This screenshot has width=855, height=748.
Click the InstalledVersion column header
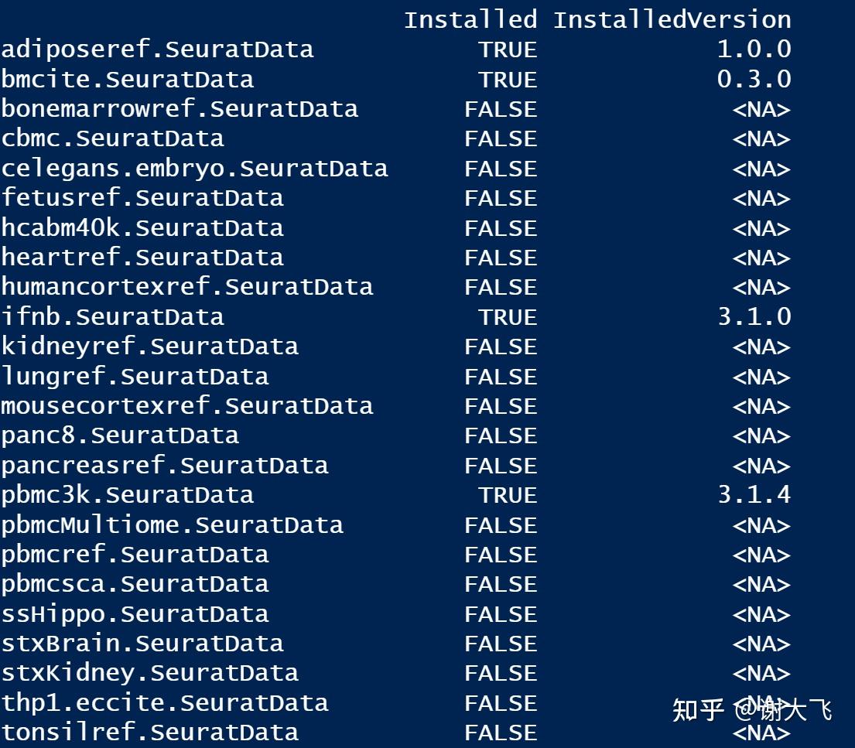pyautogui.click(x=672, y=19)
